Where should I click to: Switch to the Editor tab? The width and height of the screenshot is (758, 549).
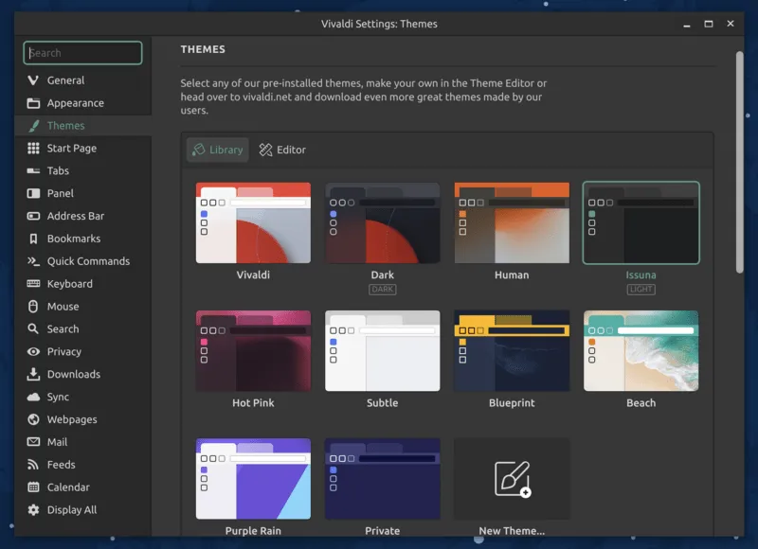(282, 150)
